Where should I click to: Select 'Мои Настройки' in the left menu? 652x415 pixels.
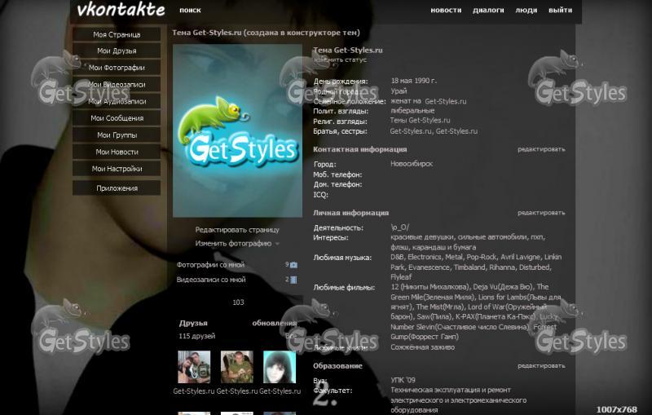117,169
